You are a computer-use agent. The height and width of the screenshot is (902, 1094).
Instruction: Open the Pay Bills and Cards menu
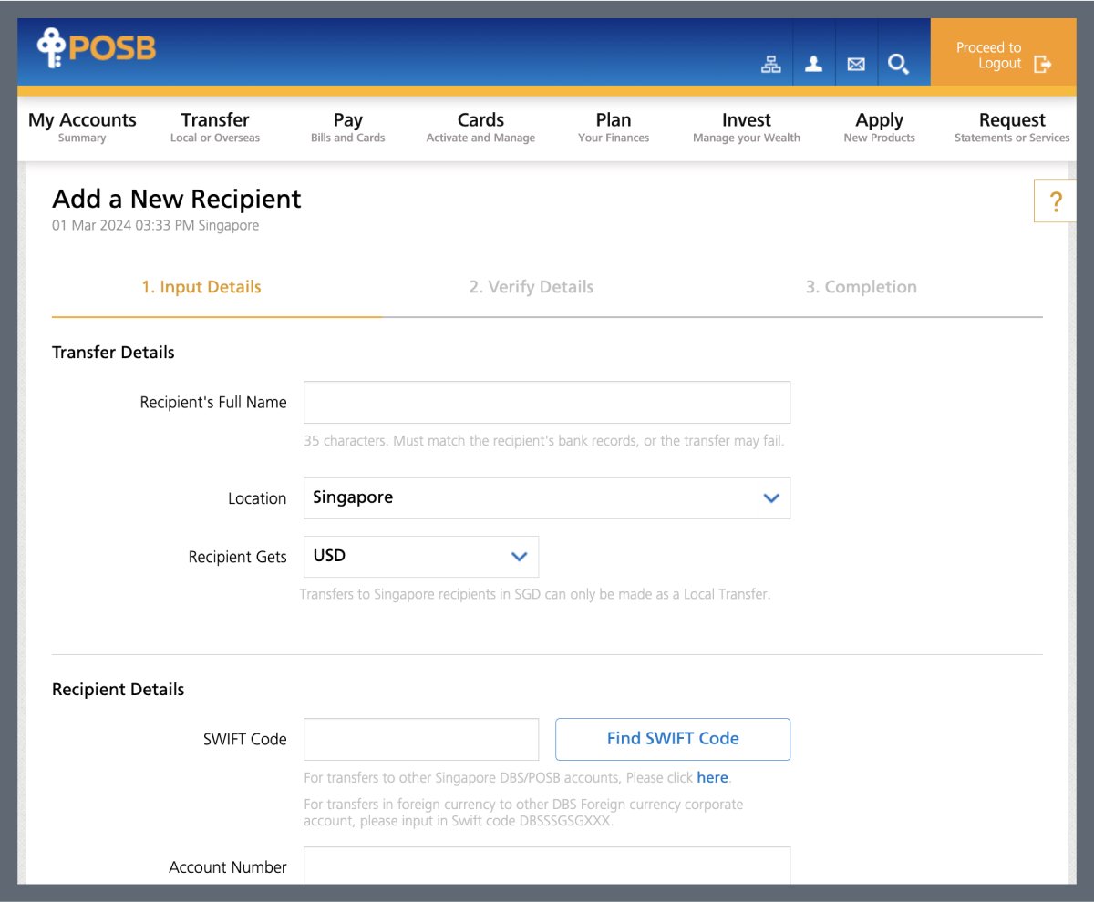[347, 128]
